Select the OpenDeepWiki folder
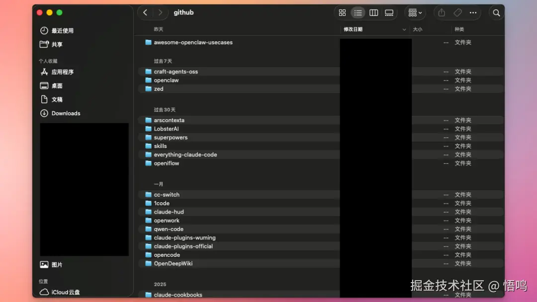 point(173,263)
